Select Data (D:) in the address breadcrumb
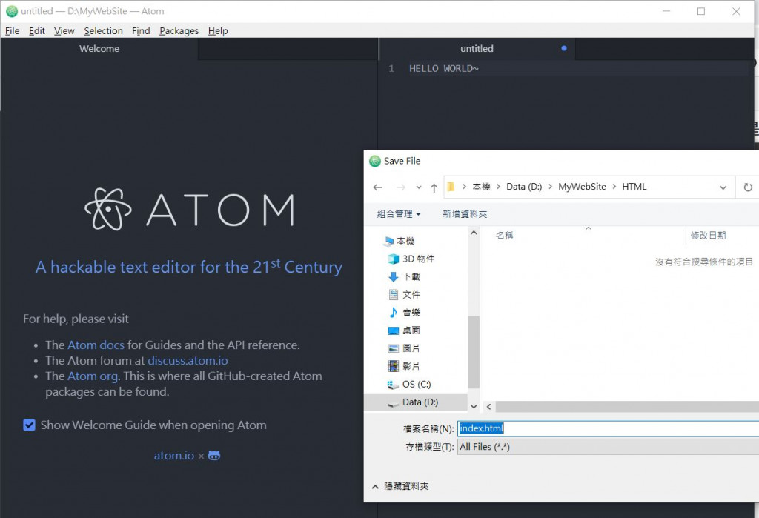759x518 pixels. click(524, 187)
